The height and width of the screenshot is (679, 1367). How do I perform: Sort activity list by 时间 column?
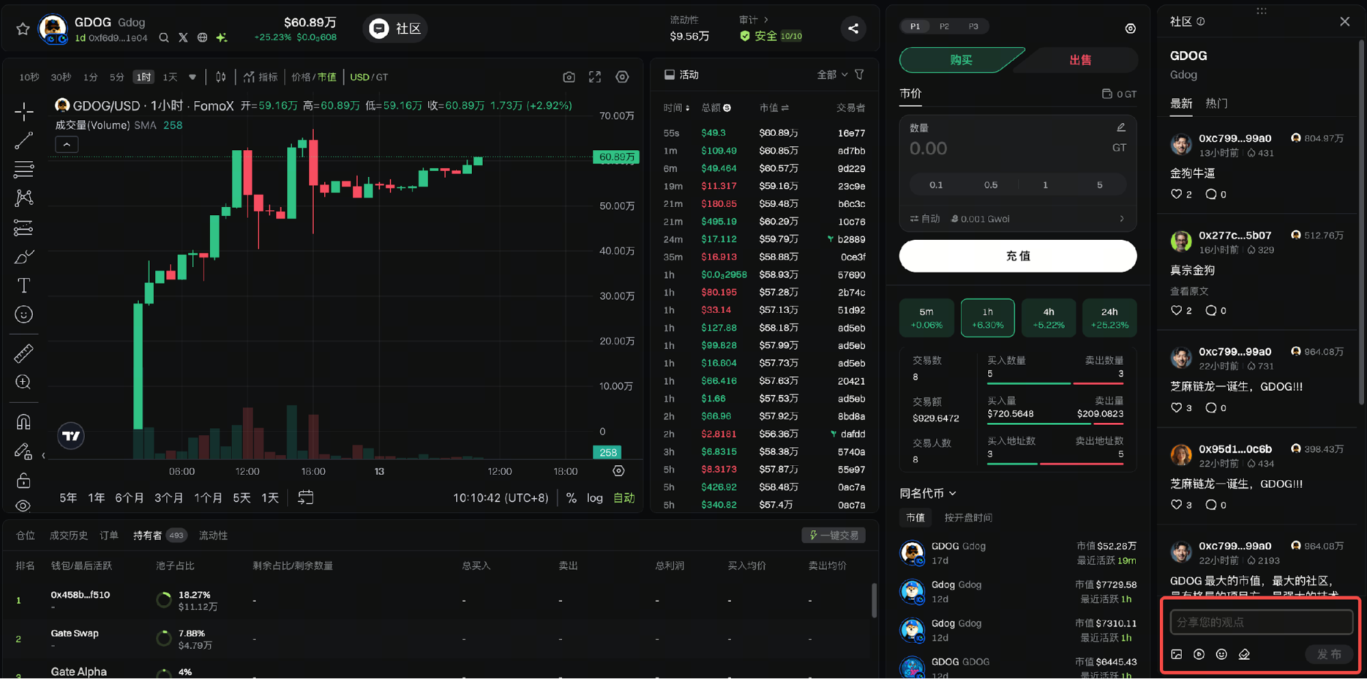pos(676,108)
